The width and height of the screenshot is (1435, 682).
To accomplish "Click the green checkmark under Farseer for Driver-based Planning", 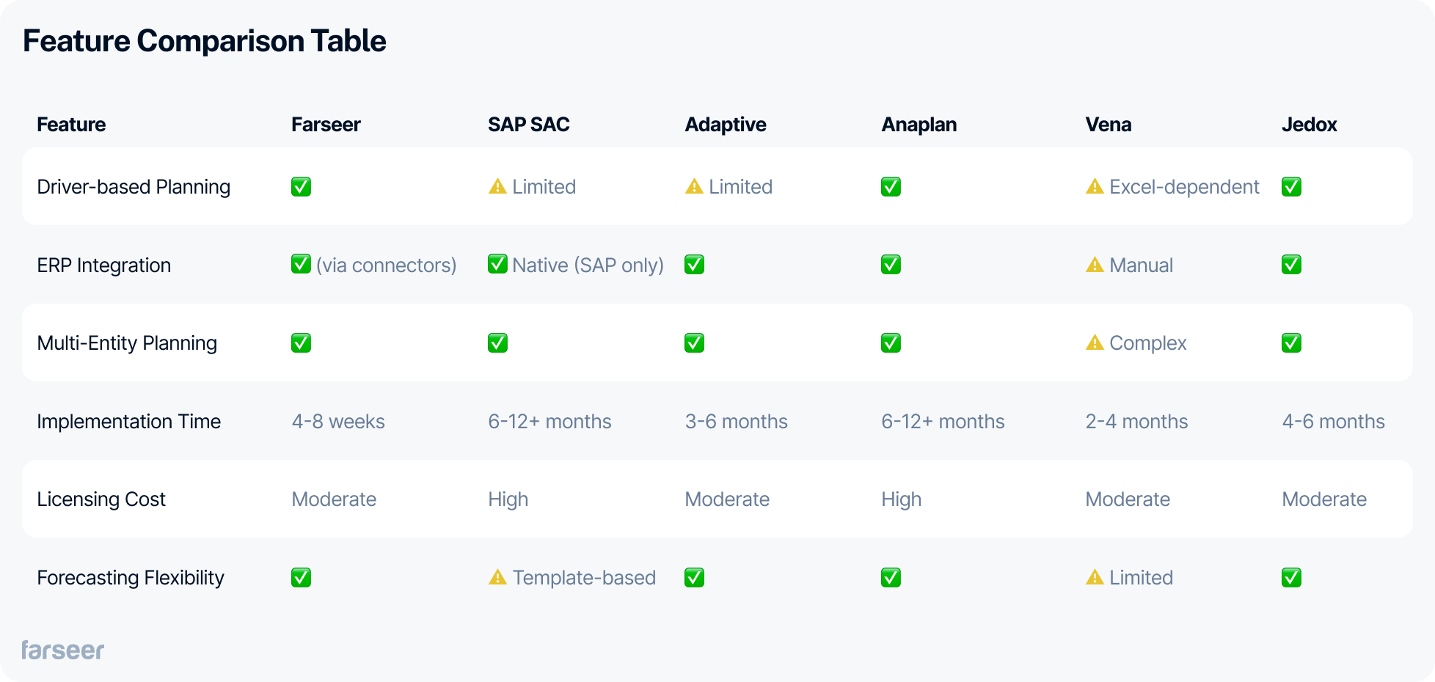I will pos(301,186).
